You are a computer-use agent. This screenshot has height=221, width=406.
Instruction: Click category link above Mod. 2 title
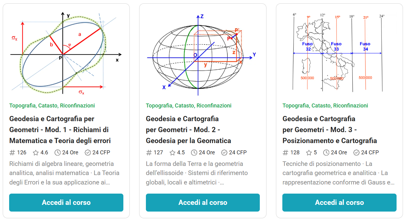pos(189,106)
